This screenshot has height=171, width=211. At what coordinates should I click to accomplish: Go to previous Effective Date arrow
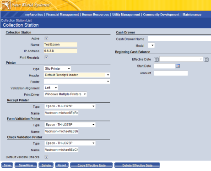coord(156,59)
